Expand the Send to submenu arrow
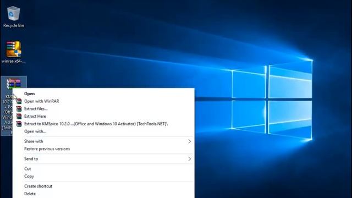Screen dimensions: 352x198 click(x=189, y=159)
